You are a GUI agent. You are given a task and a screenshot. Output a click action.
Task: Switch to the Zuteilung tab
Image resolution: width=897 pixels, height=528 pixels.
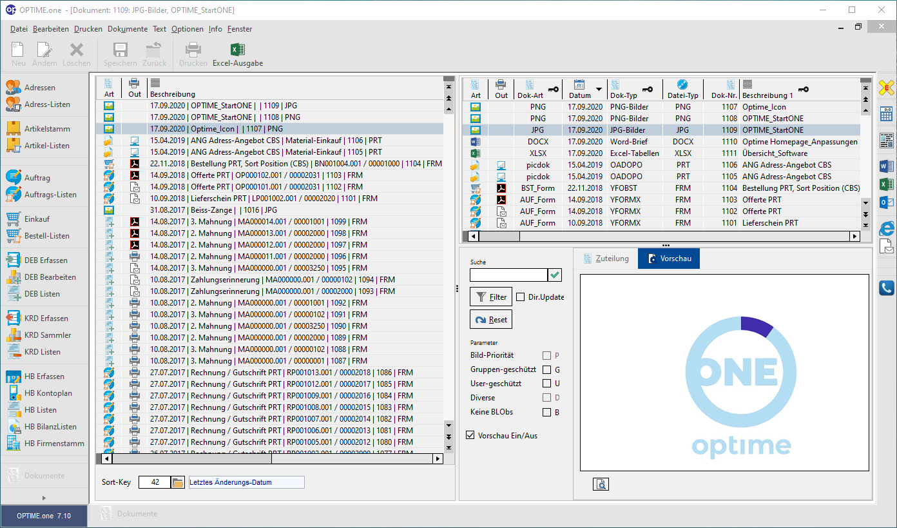coord(605,259)
